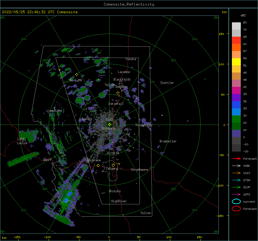Click the yellow radar site marker near Olds
This screenshot has width=258, height=241.
coord(110,125)
